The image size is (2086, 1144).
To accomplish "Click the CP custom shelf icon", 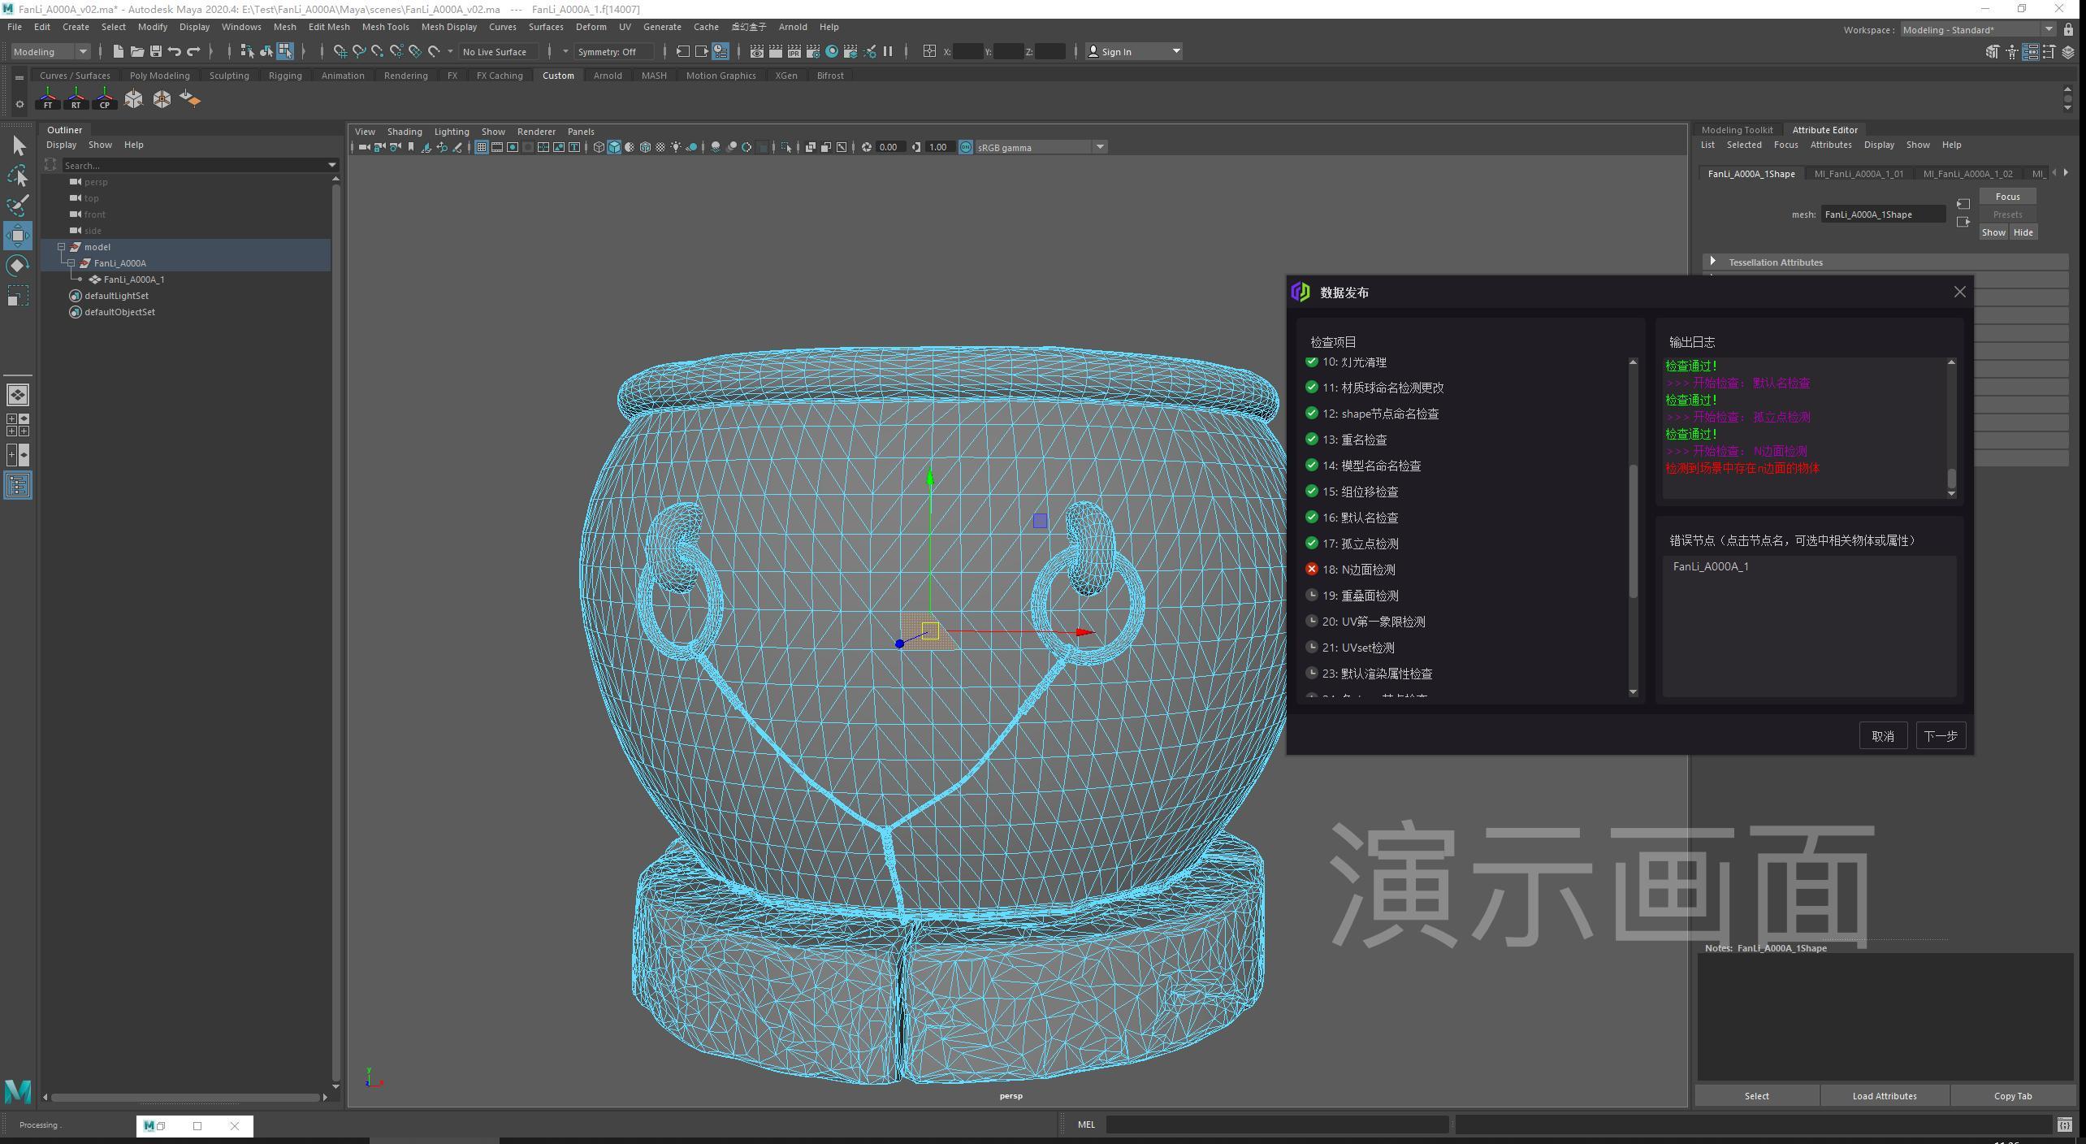I will click(105, 98).
